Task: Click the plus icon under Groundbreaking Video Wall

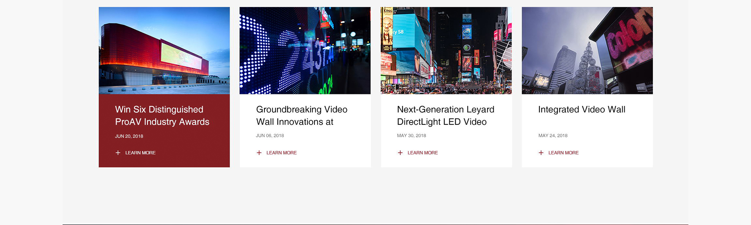Action: click(x=259, y=153)
